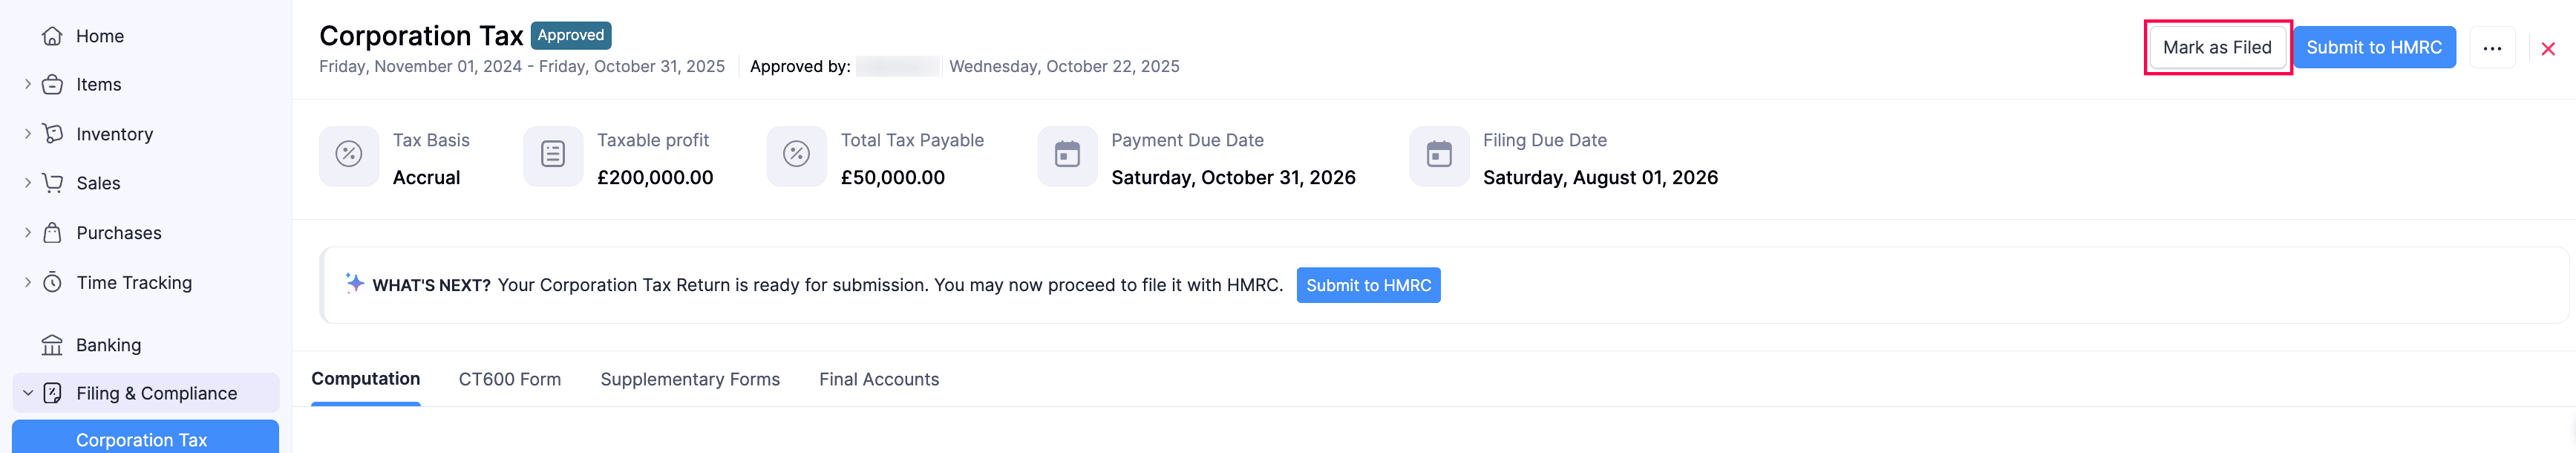The width and height of the screenshot is (2576, 453).
Task: Expand the Items sidebar section
Action: tap(28, 85)
